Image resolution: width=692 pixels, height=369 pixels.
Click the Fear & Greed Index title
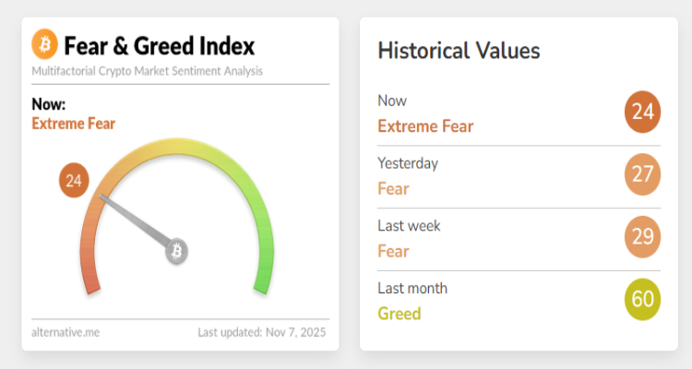coord(159,45)
